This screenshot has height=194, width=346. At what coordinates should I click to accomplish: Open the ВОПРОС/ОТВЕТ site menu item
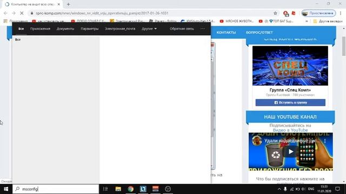(259, 32)
